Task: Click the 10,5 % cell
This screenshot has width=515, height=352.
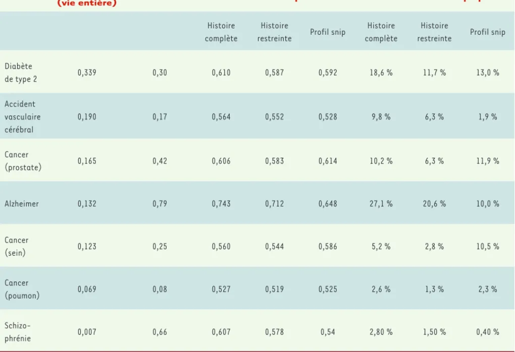Action: [x=488, y=247]
